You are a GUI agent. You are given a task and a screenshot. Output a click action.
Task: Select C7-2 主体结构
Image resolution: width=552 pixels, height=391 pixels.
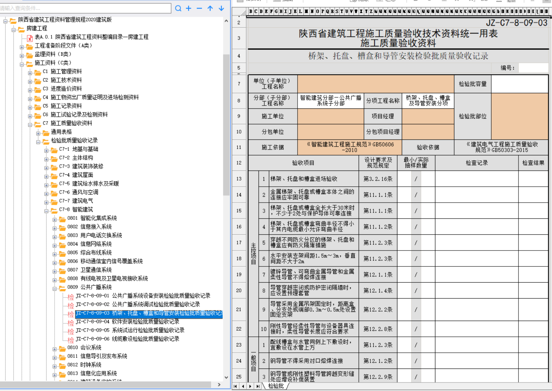76,158
